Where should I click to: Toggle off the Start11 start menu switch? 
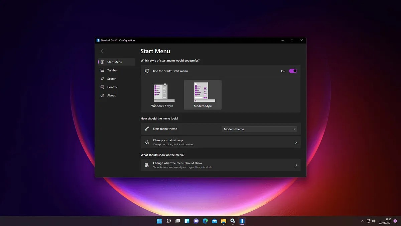(x=292, y=71)
